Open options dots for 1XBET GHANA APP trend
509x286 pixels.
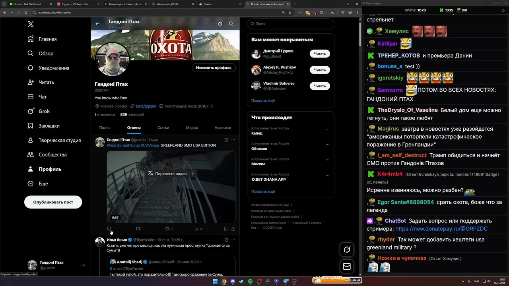click(328, 175)
